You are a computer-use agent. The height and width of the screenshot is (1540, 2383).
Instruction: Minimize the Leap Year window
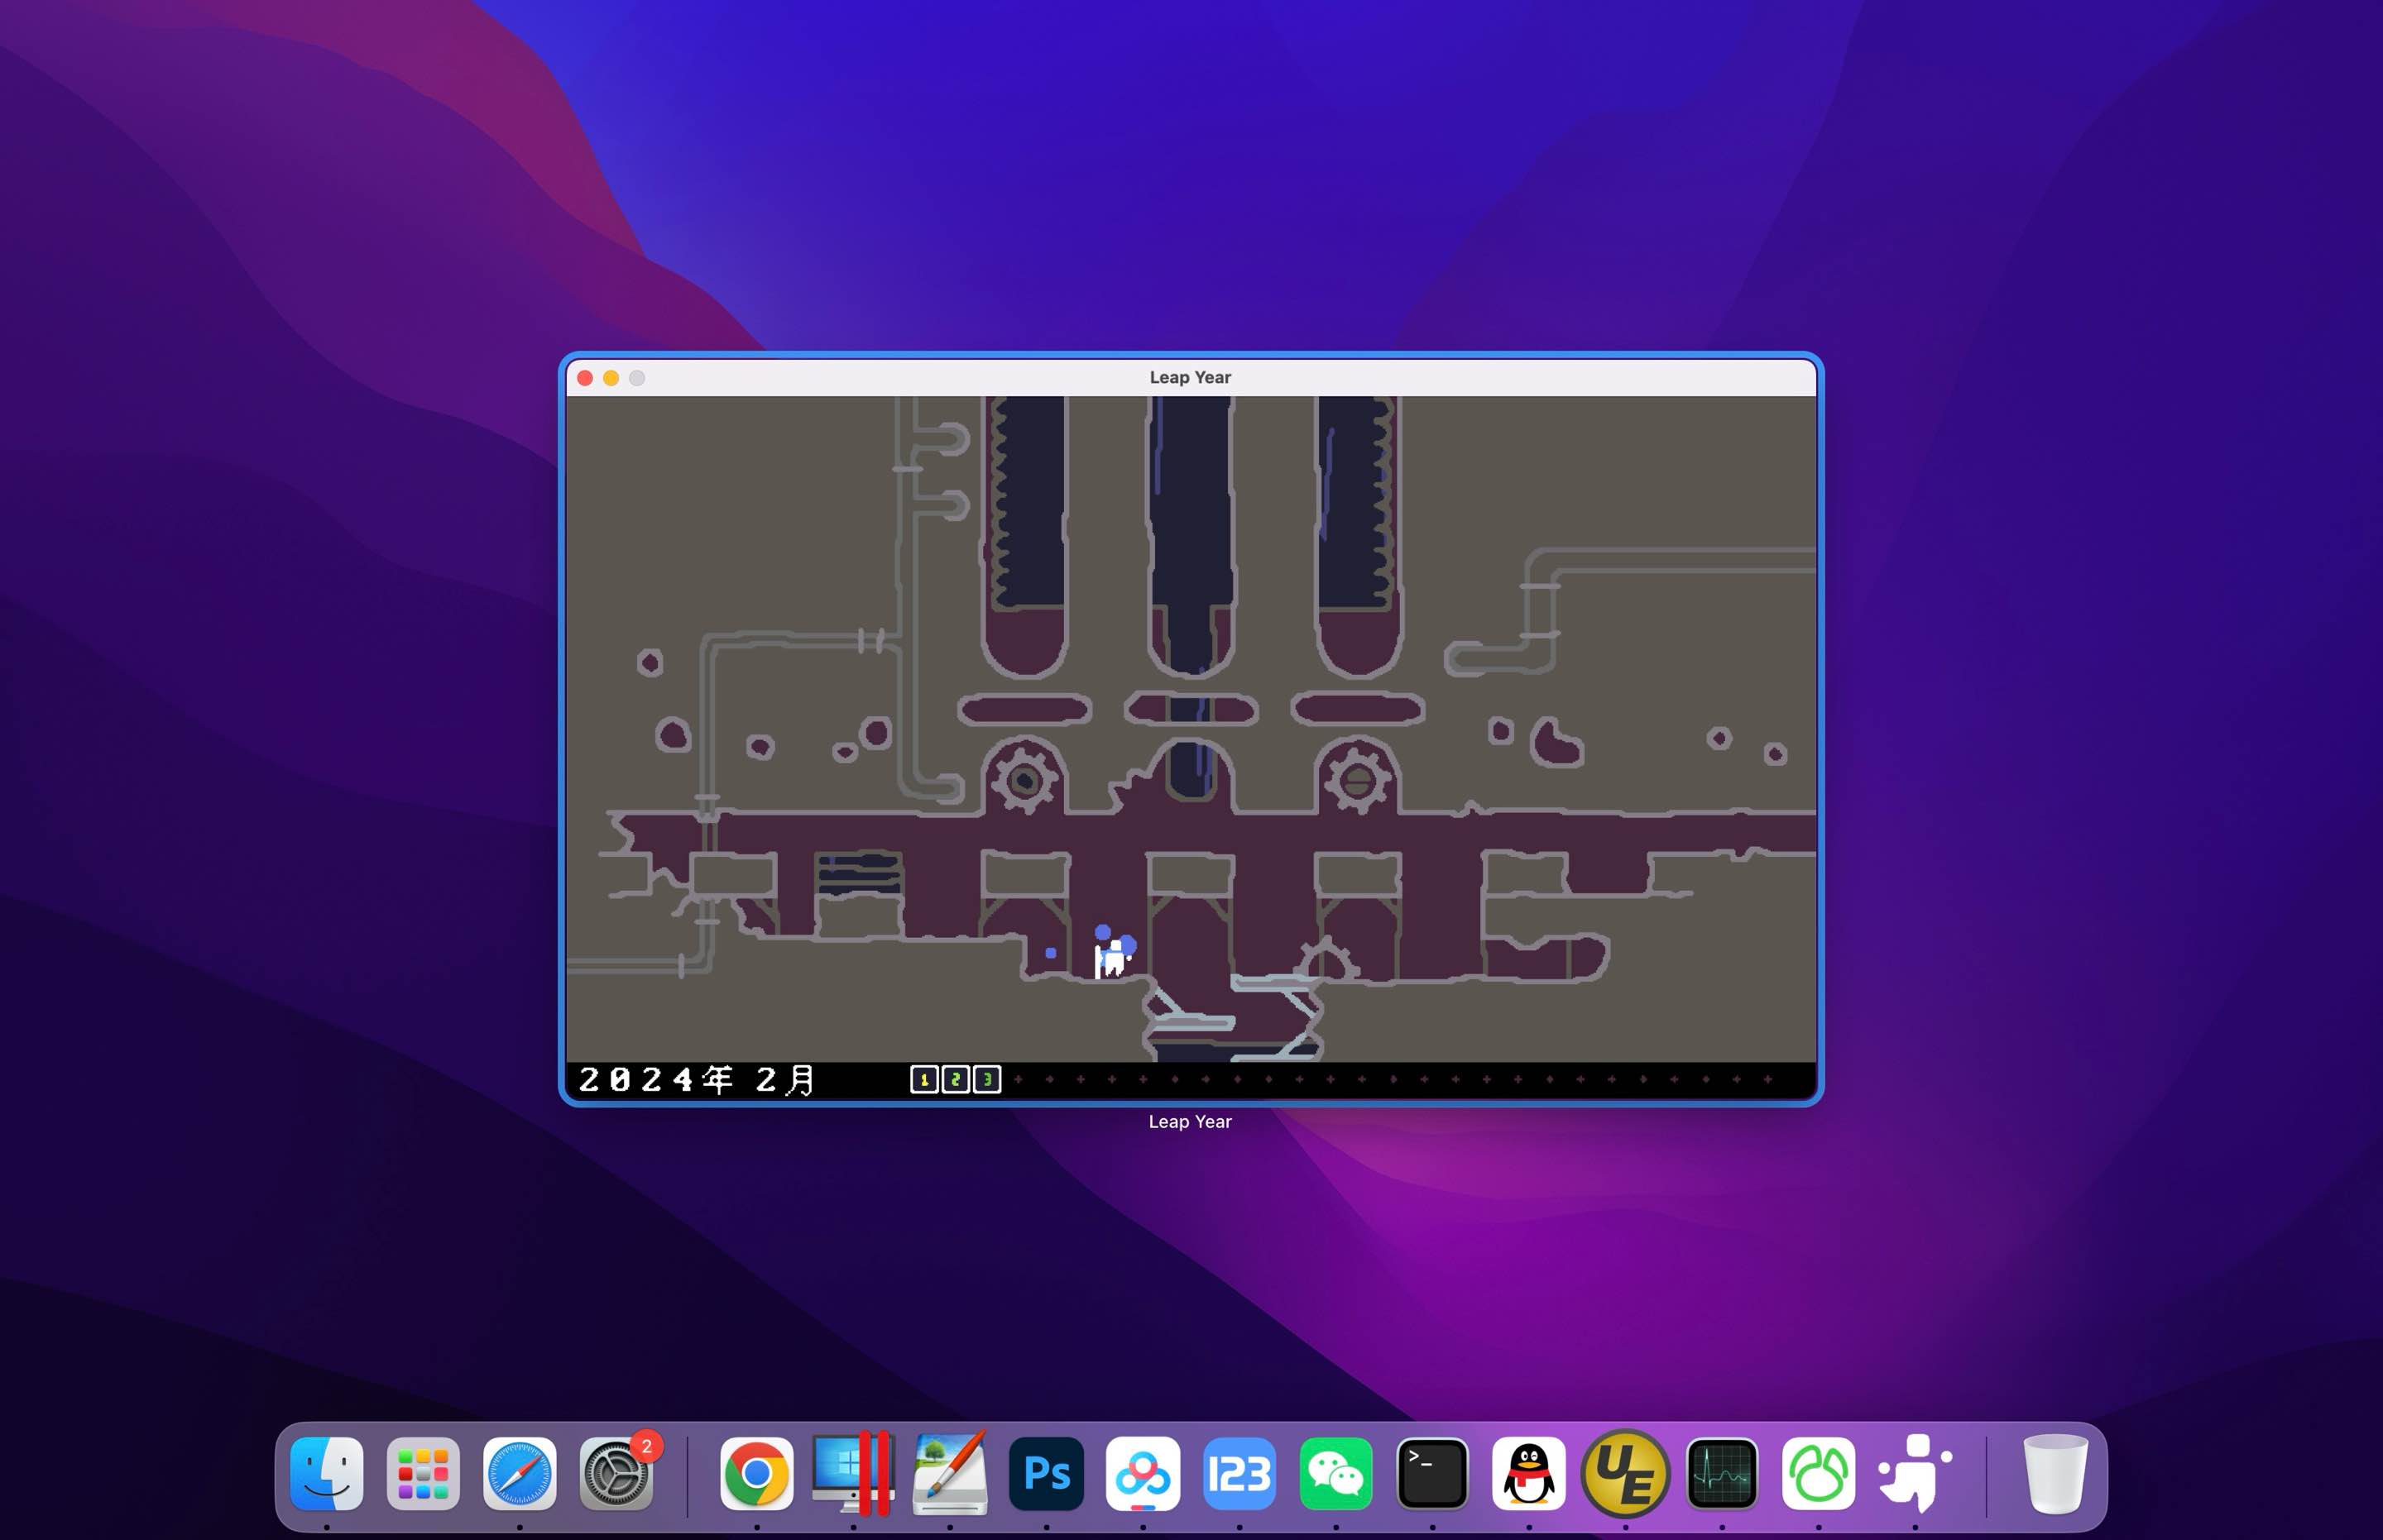[x=611, y=378]
